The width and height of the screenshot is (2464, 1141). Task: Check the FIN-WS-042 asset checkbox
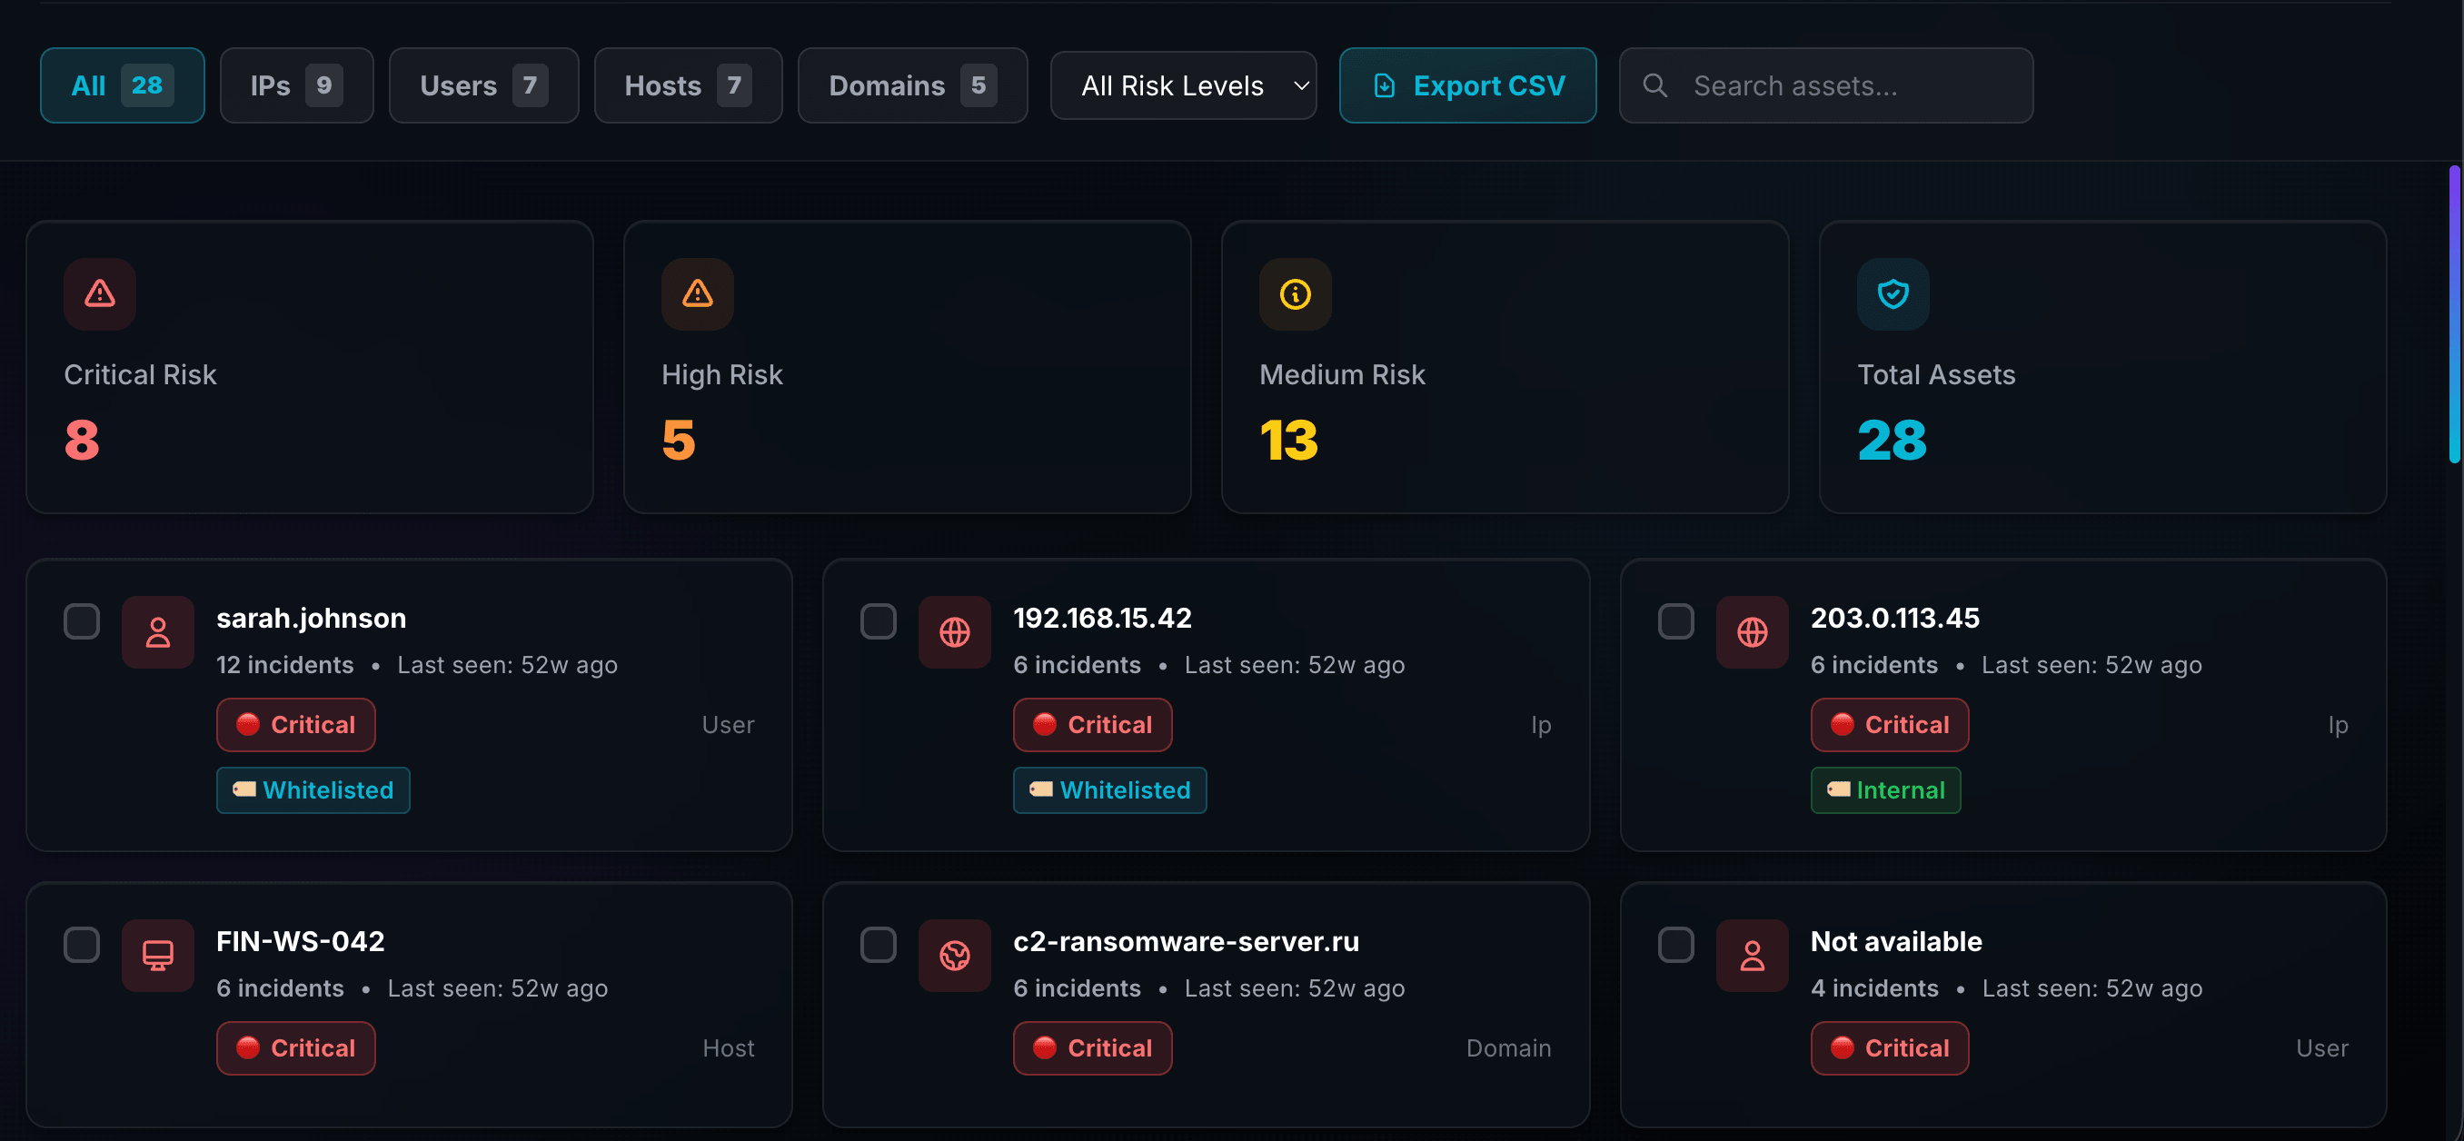pos(81,944)
